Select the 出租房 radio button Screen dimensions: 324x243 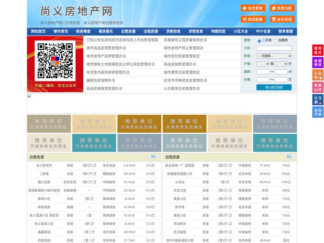click(x=275, y=41)
